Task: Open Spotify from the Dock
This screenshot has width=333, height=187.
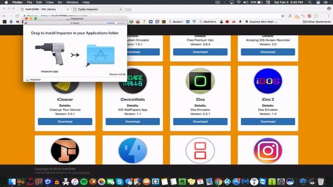Action: [84, 182]
